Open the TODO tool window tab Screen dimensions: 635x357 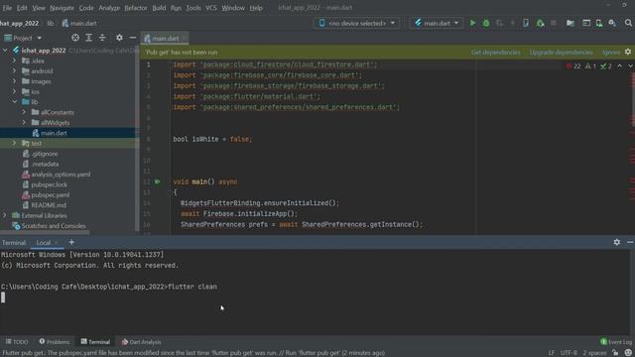point(17,342)
